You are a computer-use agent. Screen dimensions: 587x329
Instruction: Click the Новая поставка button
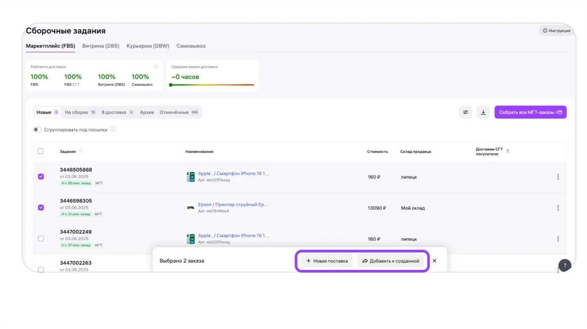click(x=327, y=261)
